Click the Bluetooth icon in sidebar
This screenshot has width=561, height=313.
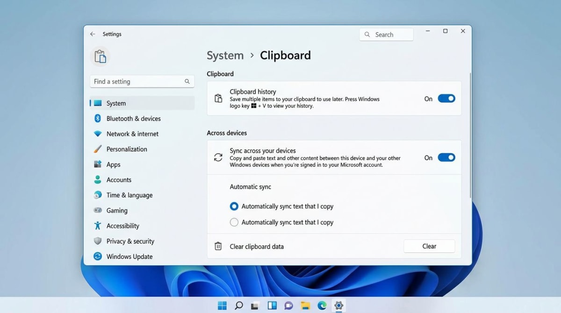(x=98, y=118)
